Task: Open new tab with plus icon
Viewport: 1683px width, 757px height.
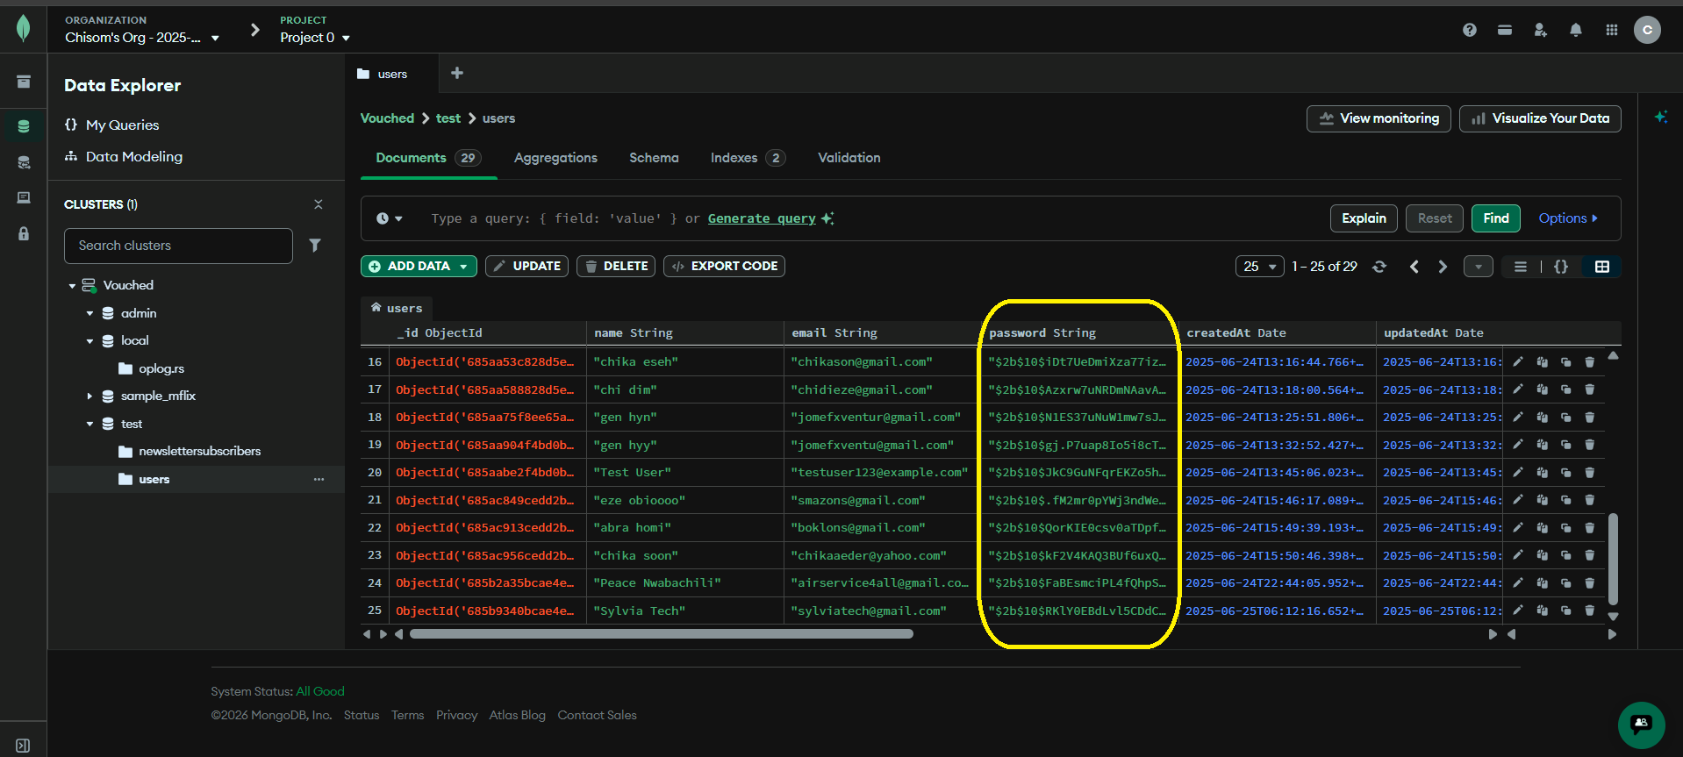Action: (457, 74)
